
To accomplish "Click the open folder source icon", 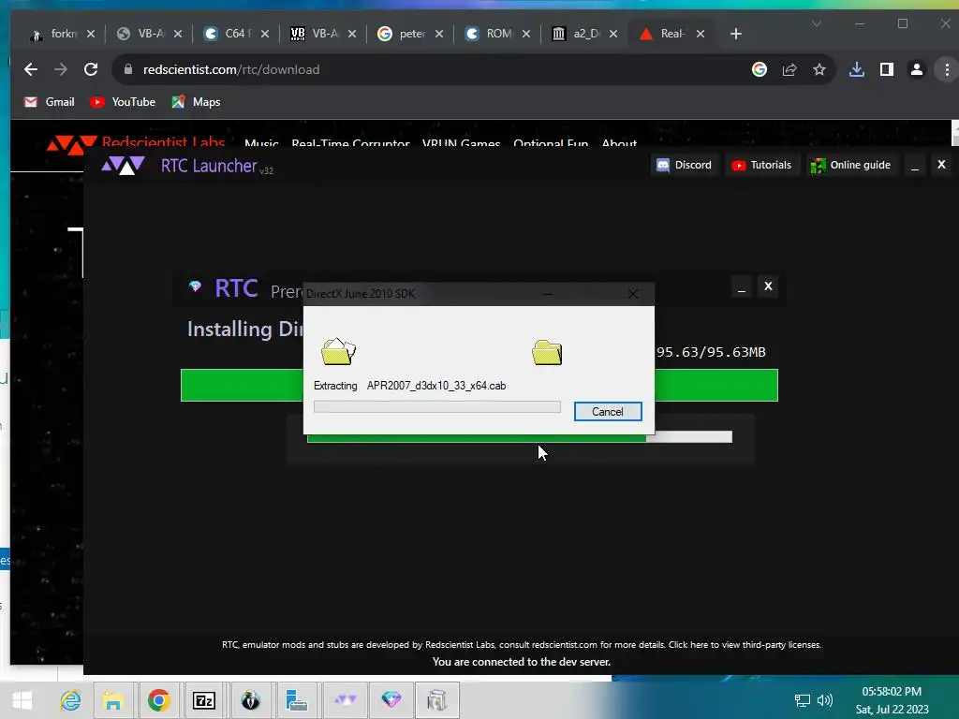I will [338, 352].
